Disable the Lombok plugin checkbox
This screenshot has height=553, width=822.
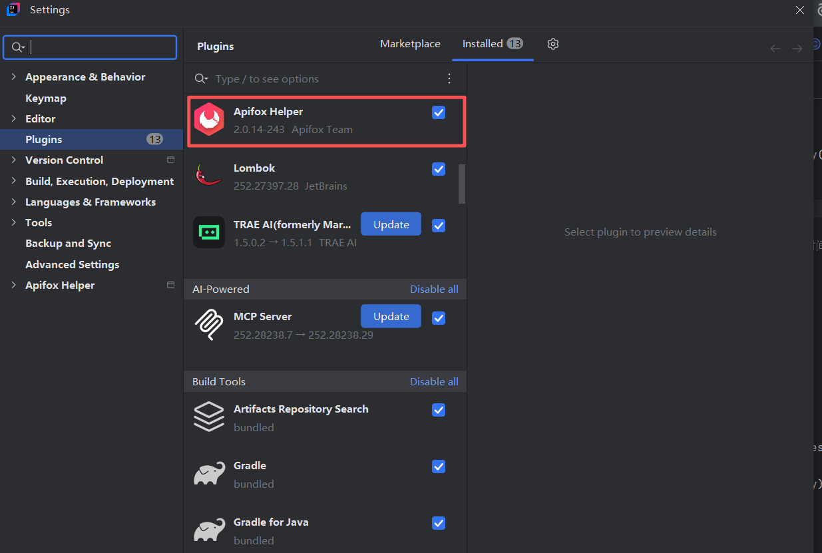click(439, 169)
